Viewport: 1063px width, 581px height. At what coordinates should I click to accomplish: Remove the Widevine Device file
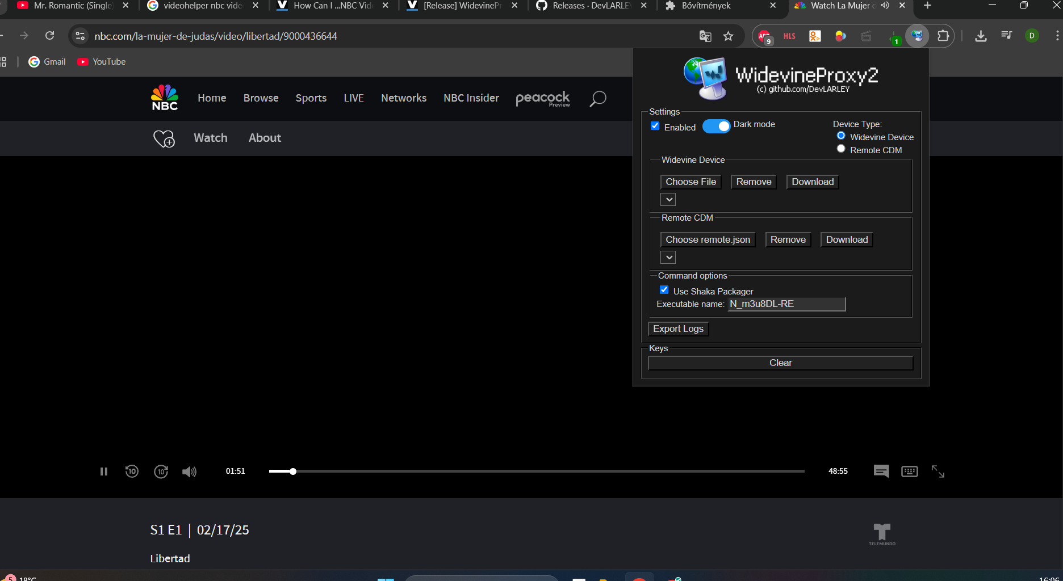(x=754, y=182)
